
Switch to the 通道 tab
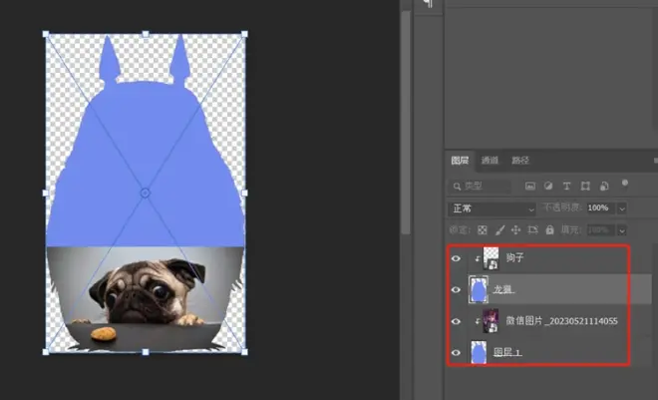pyautogui.click(x=490, y=161)
